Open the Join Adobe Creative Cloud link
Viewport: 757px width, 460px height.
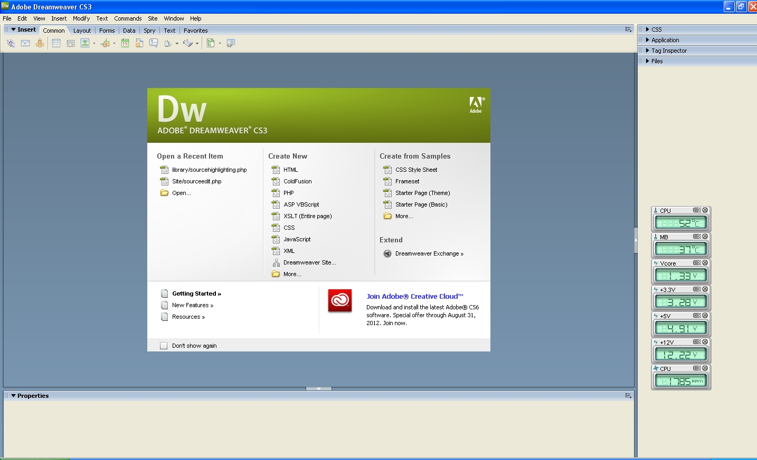tap(414, 297)
